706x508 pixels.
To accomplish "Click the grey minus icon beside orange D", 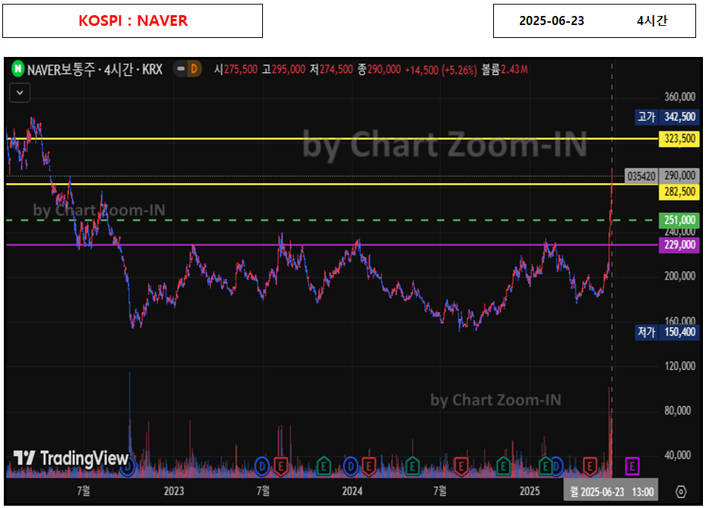I will pyautogui.click(x=181, y=69).
